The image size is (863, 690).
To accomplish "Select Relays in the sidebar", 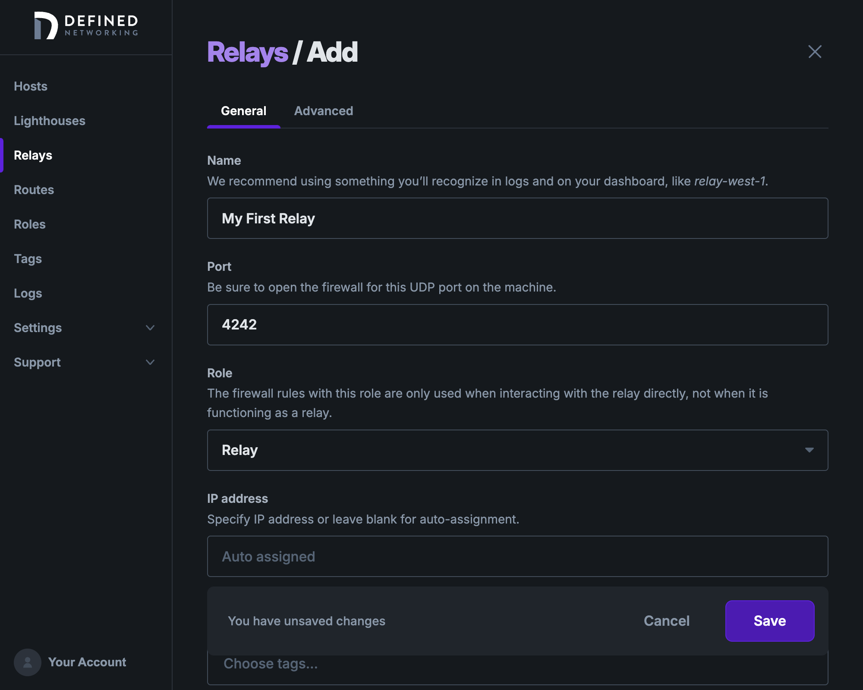I will coord(33,155).
